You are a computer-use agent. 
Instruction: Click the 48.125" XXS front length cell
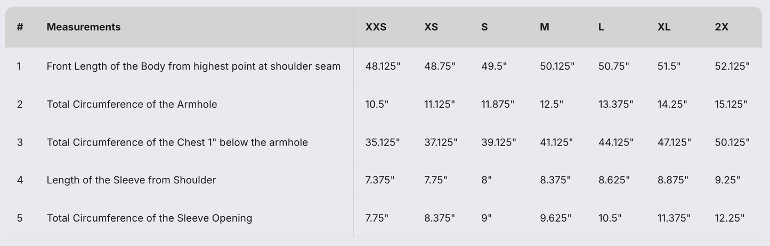(x=383, y=66)
